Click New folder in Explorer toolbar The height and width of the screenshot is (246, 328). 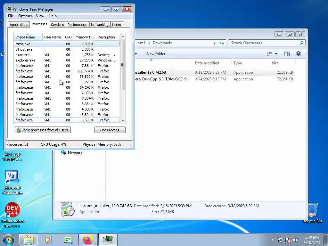(x=156, y=54)
